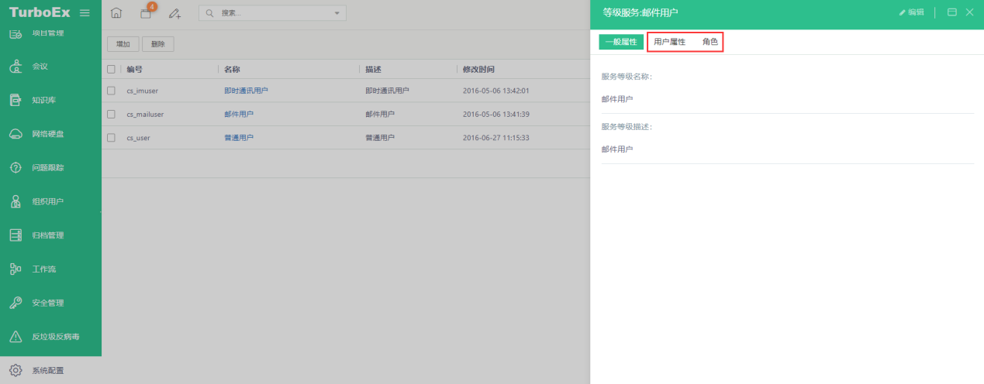Image resolution: width=984 pixels, height=384 pixels.
Task: Click the 邮件用户 value under 服务等级名称
Action: click(617, 99)
